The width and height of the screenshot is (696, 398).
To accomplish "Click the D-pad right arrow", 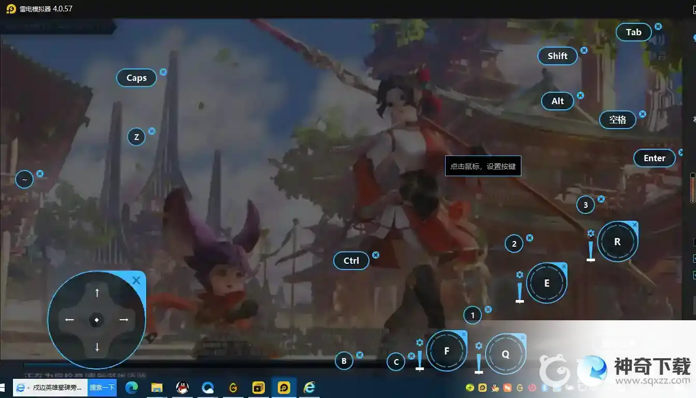I will pos(124,320).
